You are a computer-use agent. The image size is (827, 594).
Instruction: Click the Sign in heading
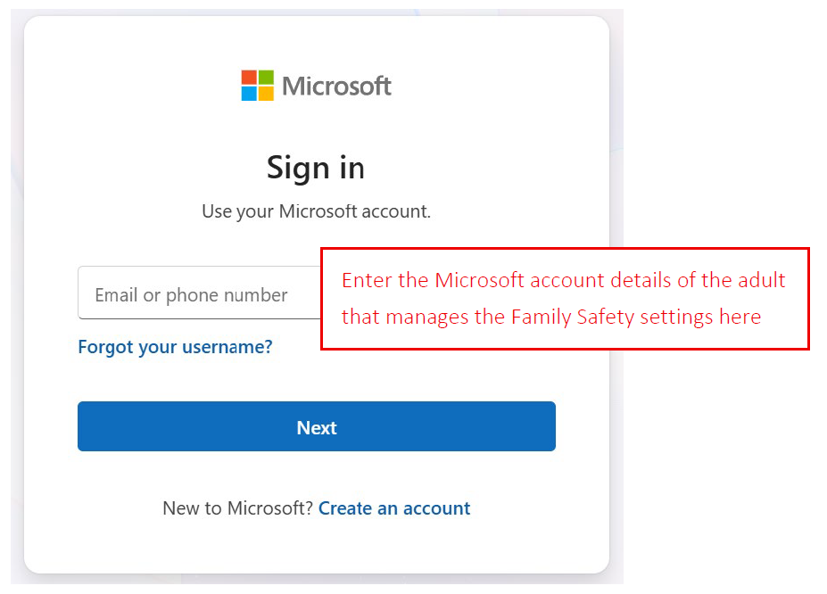[316, 168]
